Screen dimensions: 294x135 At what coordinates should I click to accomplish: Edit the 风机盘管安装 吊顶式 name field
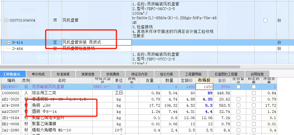(x=97, y=42)
